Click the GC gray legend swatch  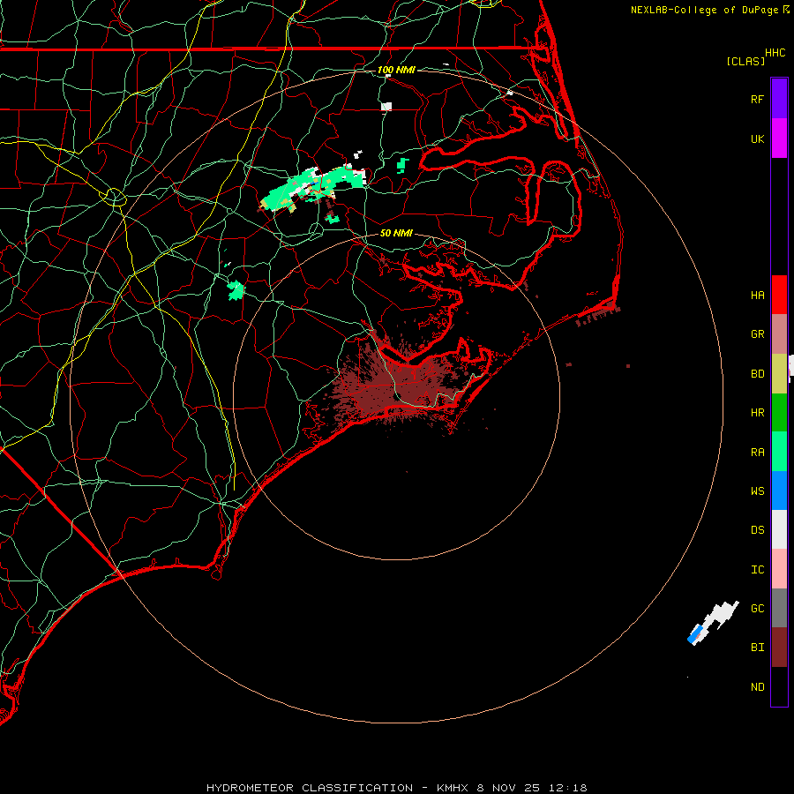click(x=779, y=608)
